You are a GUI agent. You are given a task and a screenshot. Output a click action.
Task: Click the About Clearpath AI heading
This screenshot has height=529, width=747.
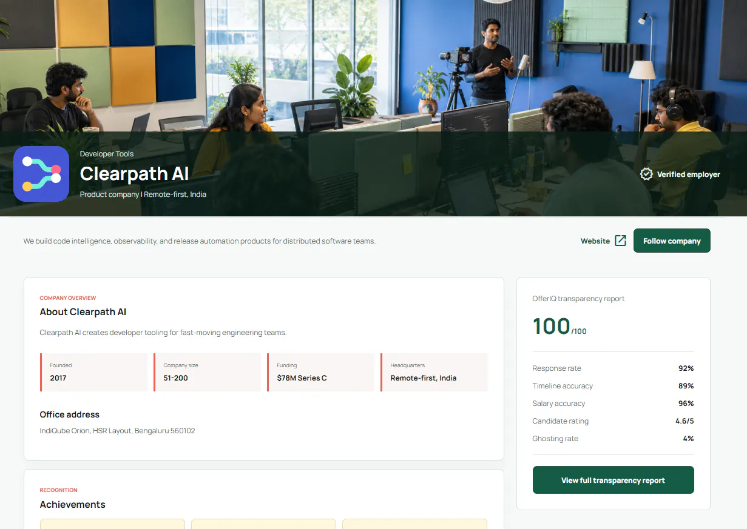pos(83,312)
